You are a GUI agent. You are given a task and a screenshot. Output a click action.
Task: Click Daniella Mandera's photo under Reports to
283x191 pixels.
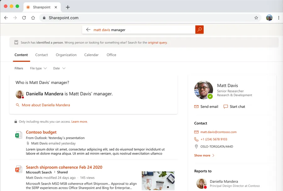pyautogui.click(x=202, y=183)
